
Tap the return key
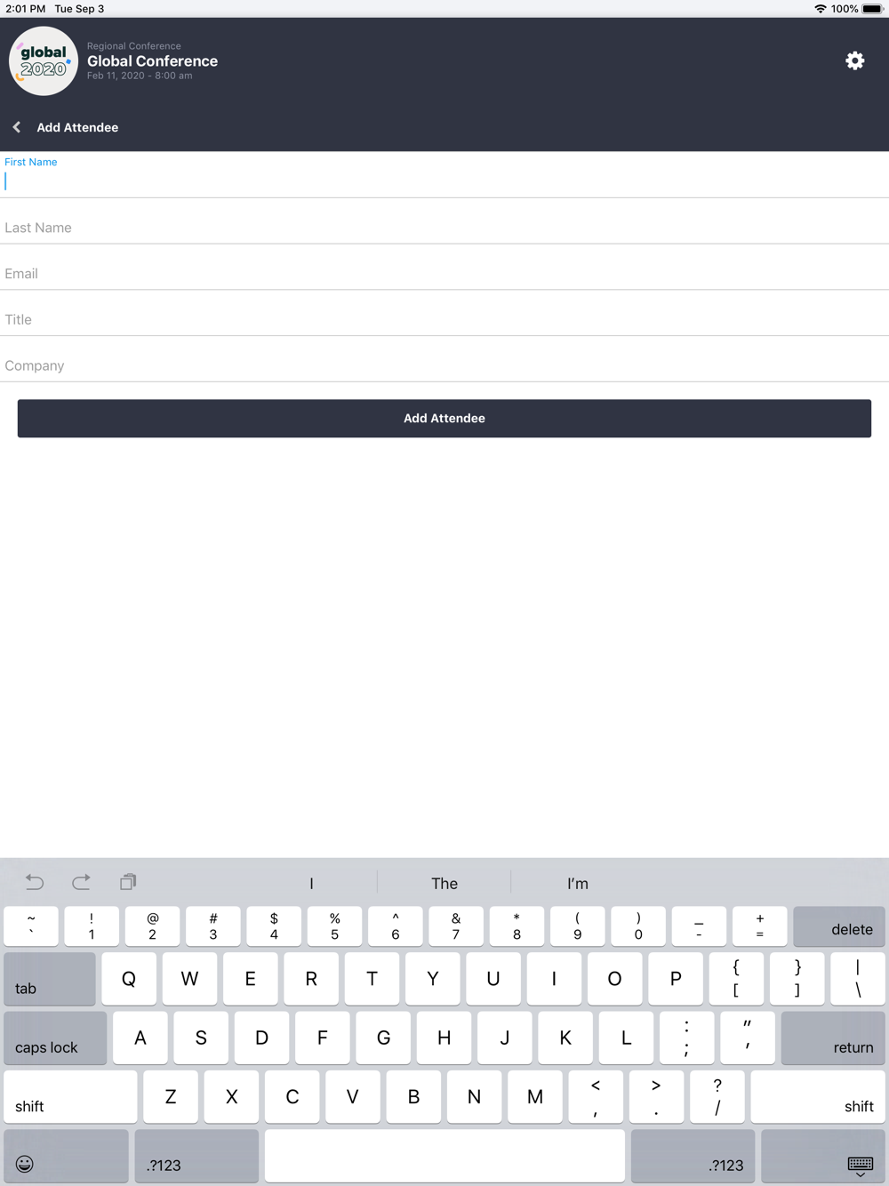833,1038
